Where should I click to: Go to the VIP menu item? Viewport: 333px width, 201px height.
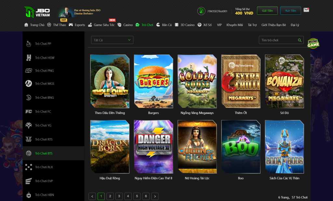point(220,25)
